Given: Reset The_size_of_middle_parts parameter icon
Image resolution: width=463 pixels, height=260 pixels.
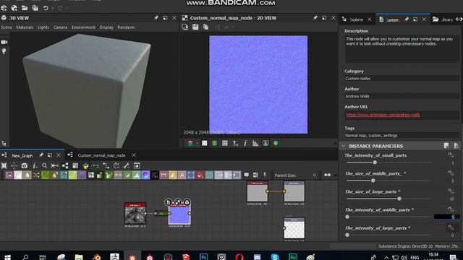Looking at the screenshot, I should 450,173.
